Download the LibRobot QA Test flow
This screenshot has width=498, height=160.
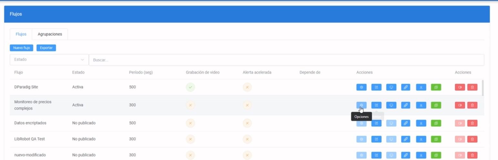tap(421, 139)
